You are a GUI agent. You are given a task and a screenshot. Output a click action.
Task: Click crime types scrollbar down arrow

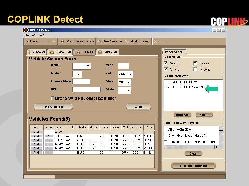pyautogui.click(x=221, y=143)
